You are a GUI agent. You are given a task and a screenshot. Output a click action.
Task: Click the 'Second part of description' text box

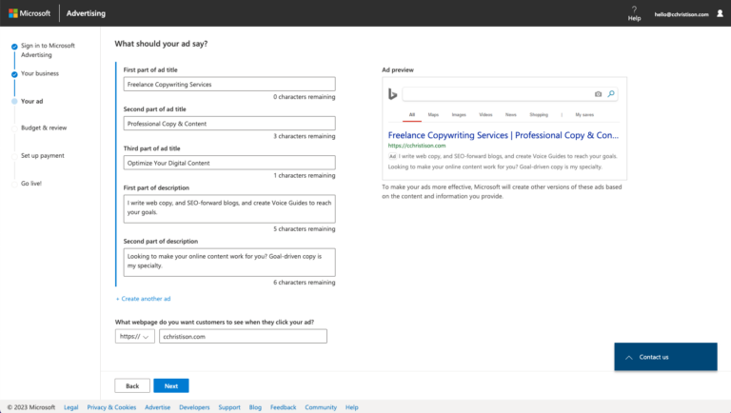pos(229,263)
